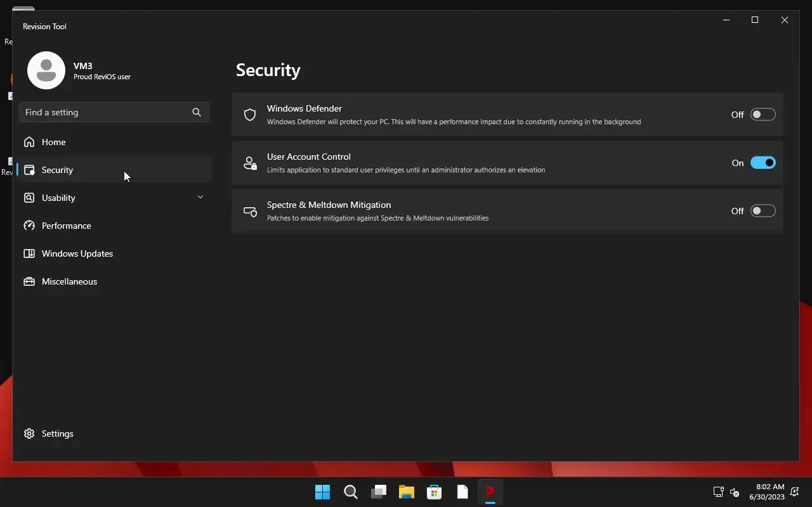Click the Performance gauge icon in sidebar
Viewport: 812px width, 507px height.
[x=29, y=226]
